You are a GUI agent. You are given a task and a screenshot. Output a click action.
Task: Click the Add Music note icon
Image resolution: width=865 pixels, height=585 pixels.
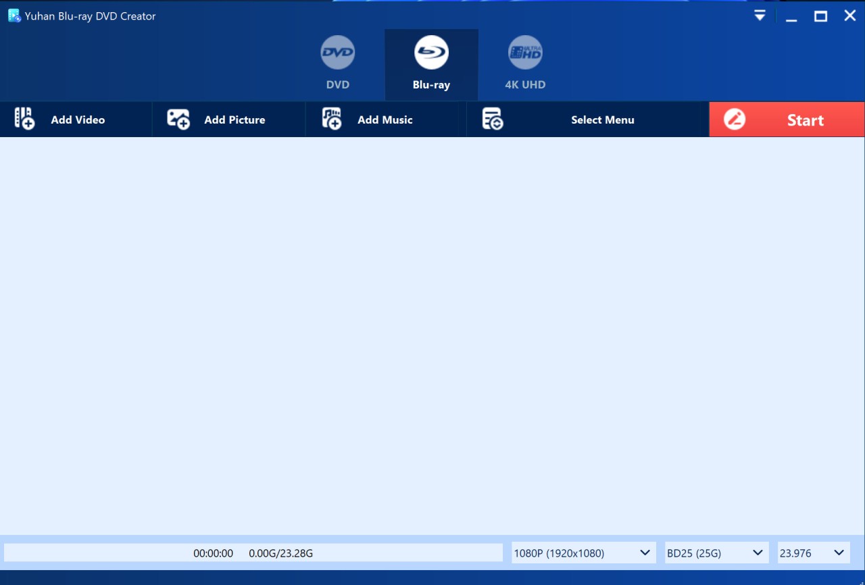(x=332, y=119)
